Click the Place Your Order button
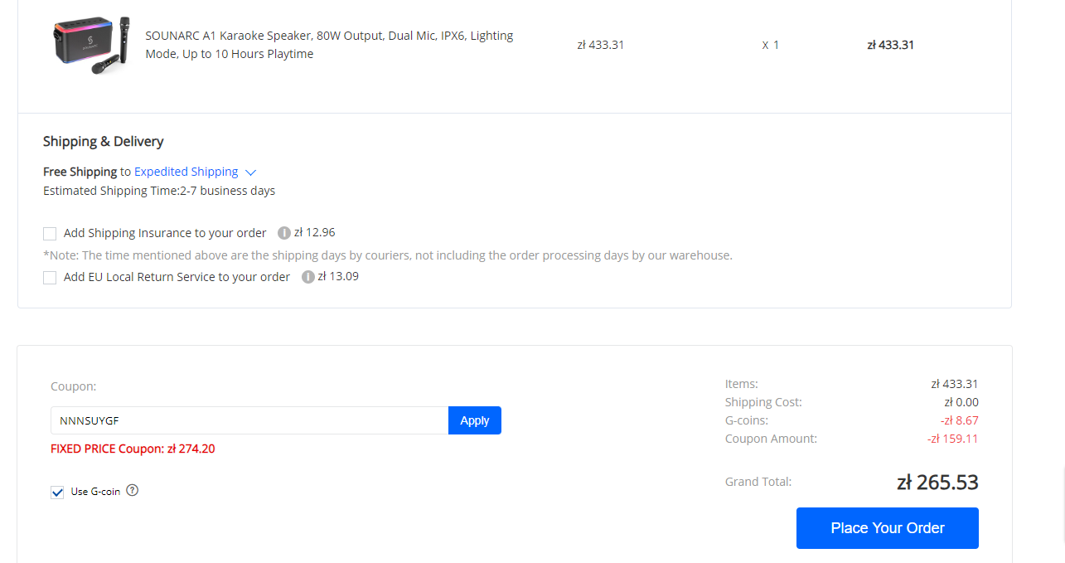The height and width of the screenshot is (563, 1065). pyautogui.click(x=888, y=528)
